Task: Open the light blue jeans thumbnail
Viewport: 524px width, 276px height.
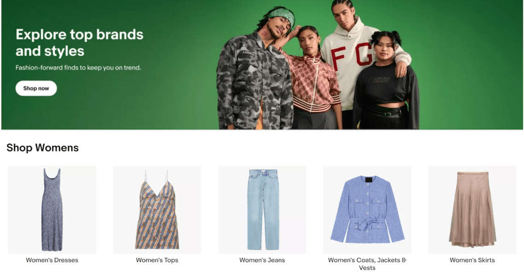Action: (x=262, y=209)
